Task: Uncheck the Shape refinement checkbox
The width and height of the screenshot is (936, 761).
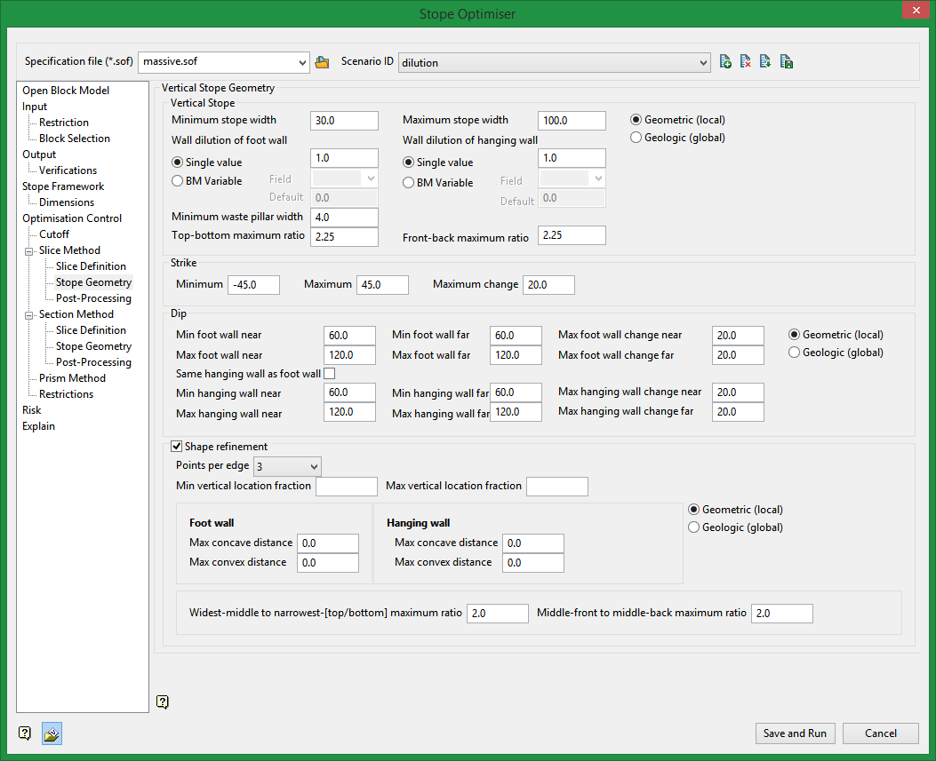Action: 176,447
